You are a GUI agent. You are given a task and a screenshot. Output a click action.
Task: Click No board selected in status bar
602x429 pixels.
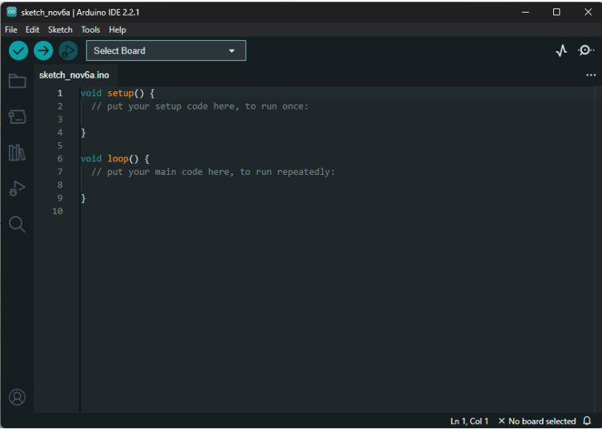coord(537,421)
